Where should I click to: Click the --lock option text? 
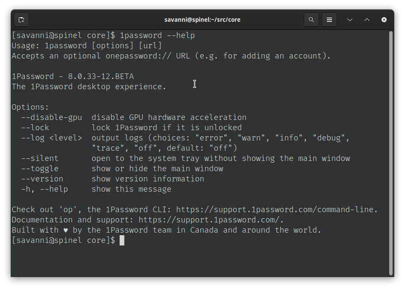[x=35, y=128]
